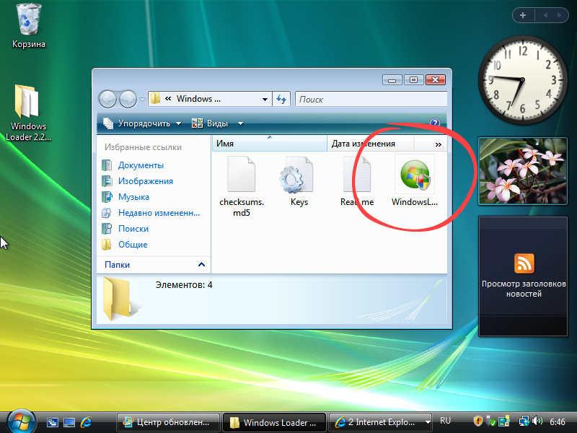Viewport: 577px width, 433px height.
Task: Click the sidebar next gadgets arrow
Action: [x=560, y=15]
